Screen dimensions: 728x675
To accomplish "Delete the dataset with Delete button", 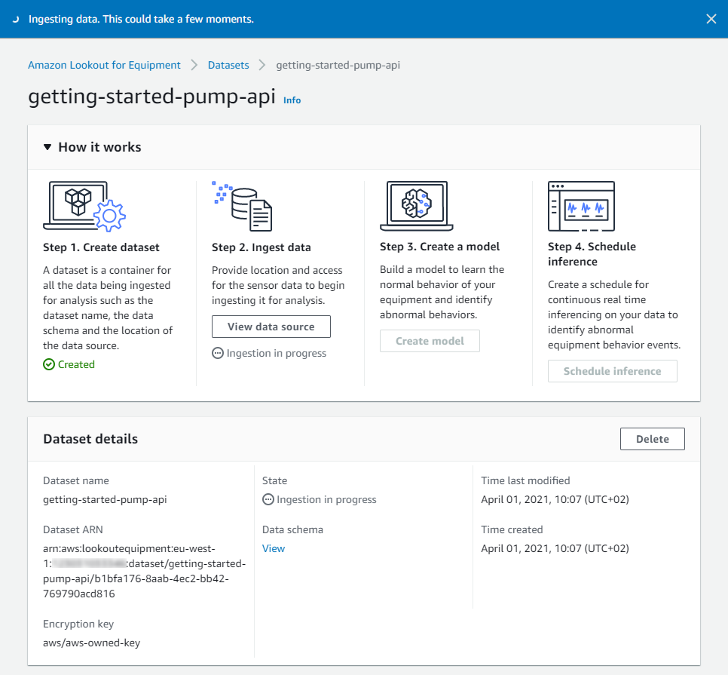I will tap(653, 439).
